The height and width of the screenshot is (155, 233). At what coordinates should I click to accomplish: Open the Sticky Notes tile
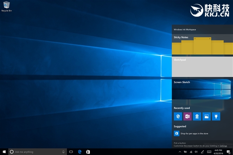pyautogui.click(x=202, y=45)
